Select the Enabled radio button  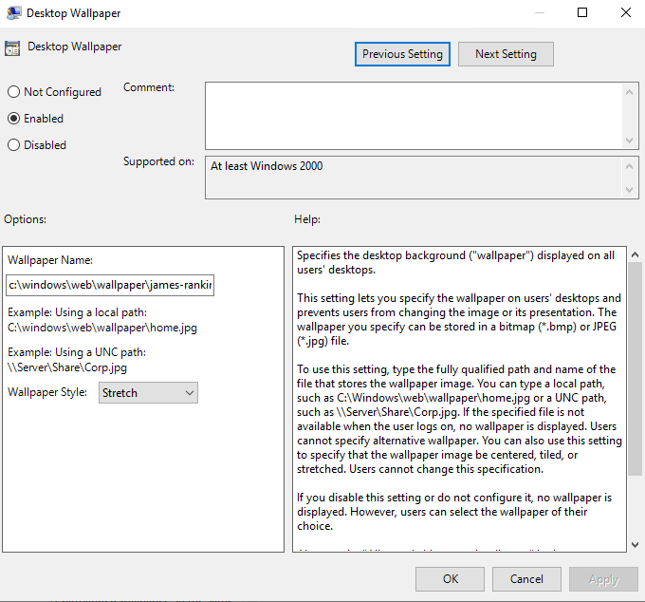tap(14, 119)
